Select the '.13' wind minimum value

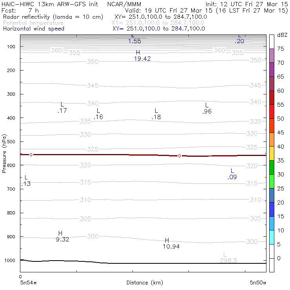pos(26,184)
